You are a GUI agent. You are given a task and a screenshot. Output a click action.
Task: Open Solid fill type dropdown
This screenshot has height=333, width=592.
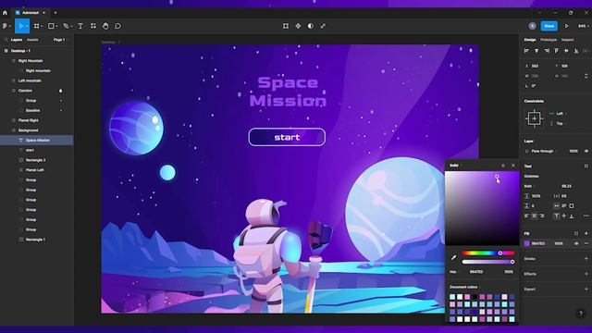coord(456,166)
